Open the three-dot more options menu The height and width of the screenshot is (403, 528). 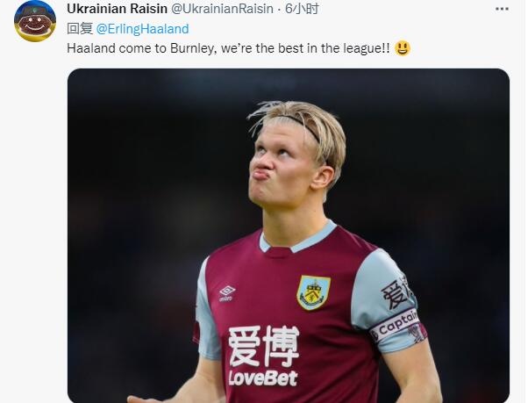502,9
